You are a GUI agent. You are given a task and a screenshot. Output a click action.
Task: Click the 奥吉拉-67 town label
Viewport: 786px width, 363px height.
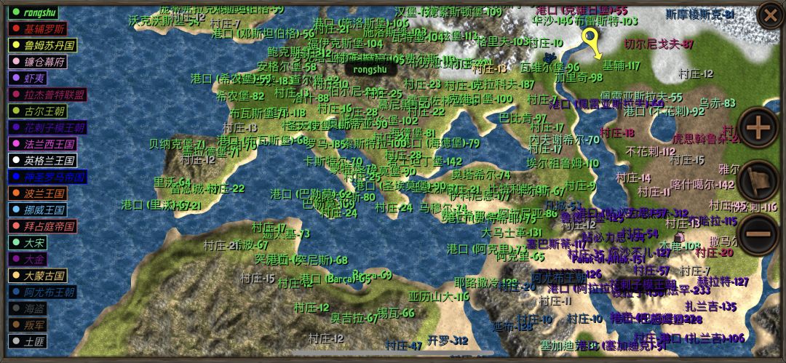[354, 318]
